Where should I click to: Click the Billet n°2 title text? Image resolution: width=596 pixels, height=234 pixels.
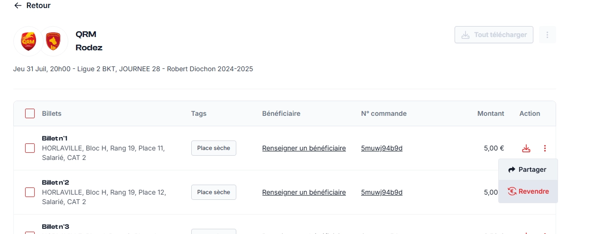56,182
